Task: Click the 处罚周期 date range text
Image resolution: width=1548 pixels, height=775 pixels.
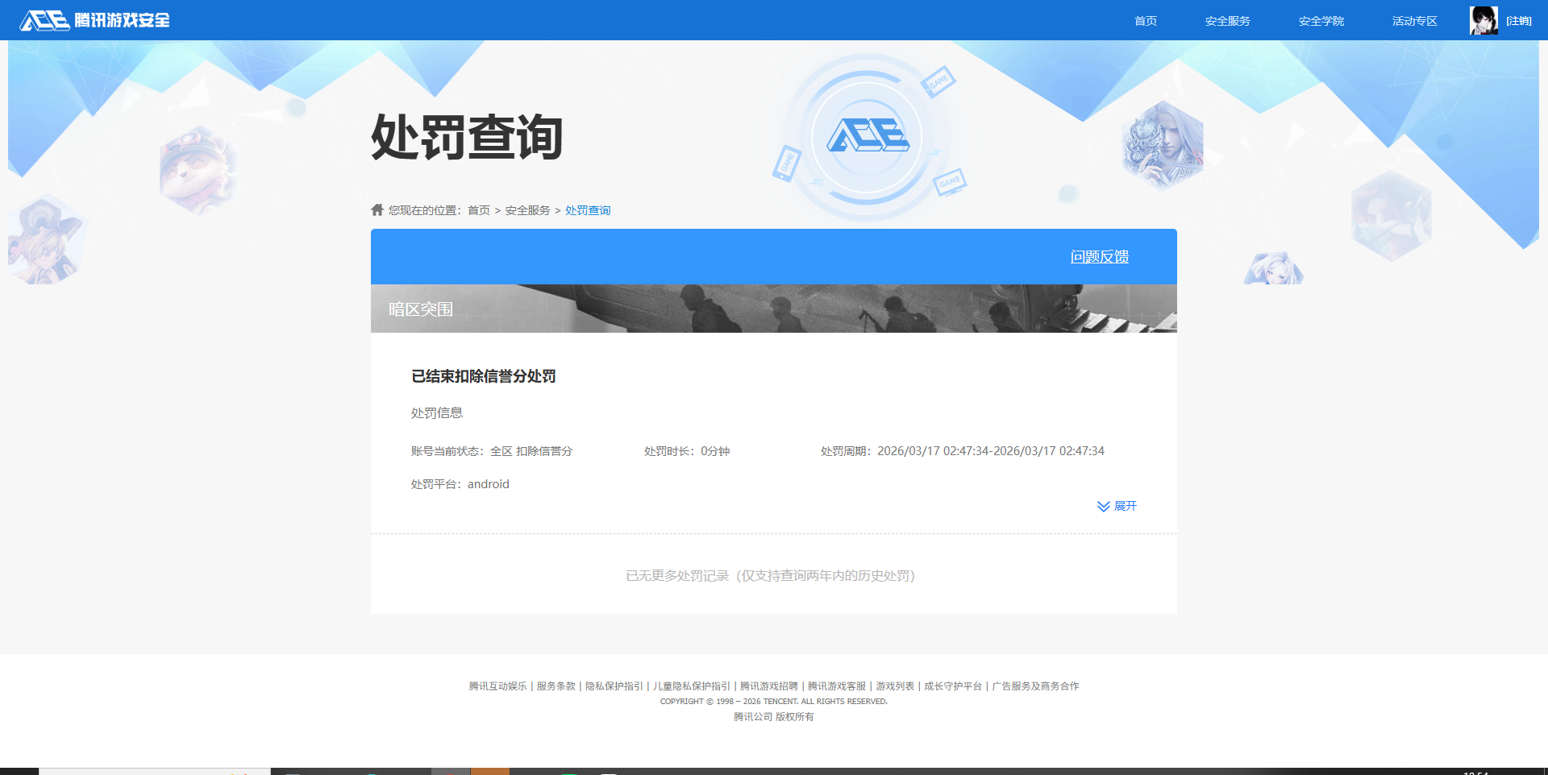Action: [963, 451]
